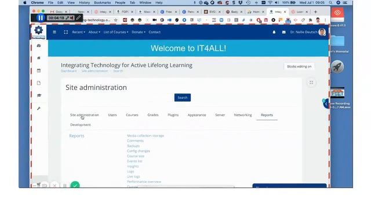Open Chrome three-dot menu
The image size is (371, 209).
coord(325,20)
